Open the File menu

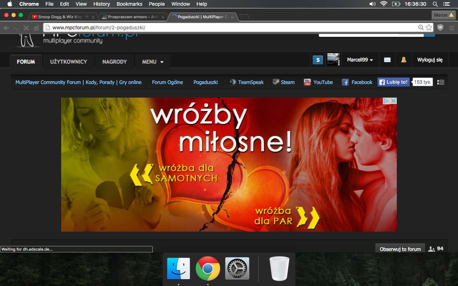[x=49, y=4]
